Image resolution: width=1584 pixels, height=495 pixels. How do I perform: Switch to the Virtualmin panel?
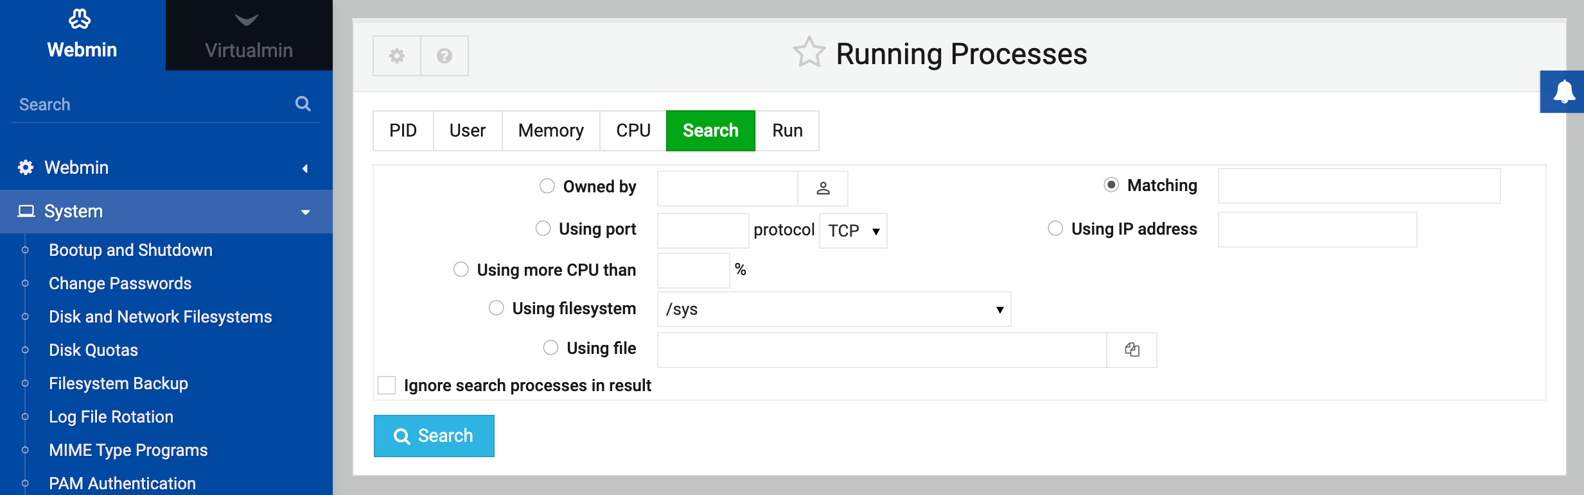click(x=249, y=35)
